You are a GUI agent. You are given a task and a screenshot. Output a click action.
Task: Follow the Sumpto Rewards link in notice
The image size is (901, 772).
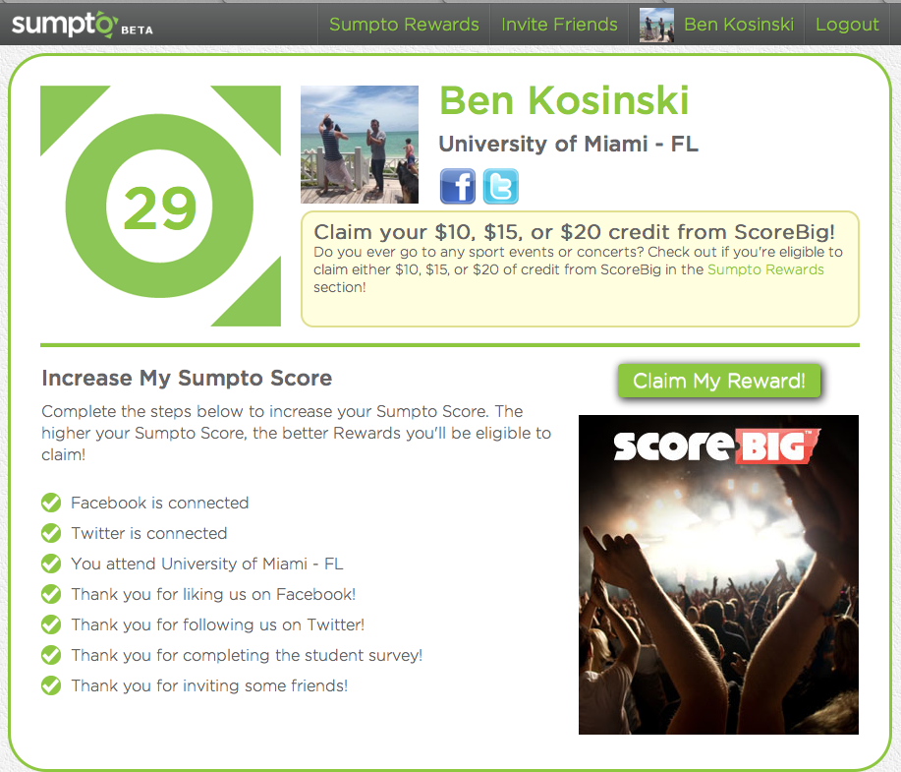click(765, 269)
